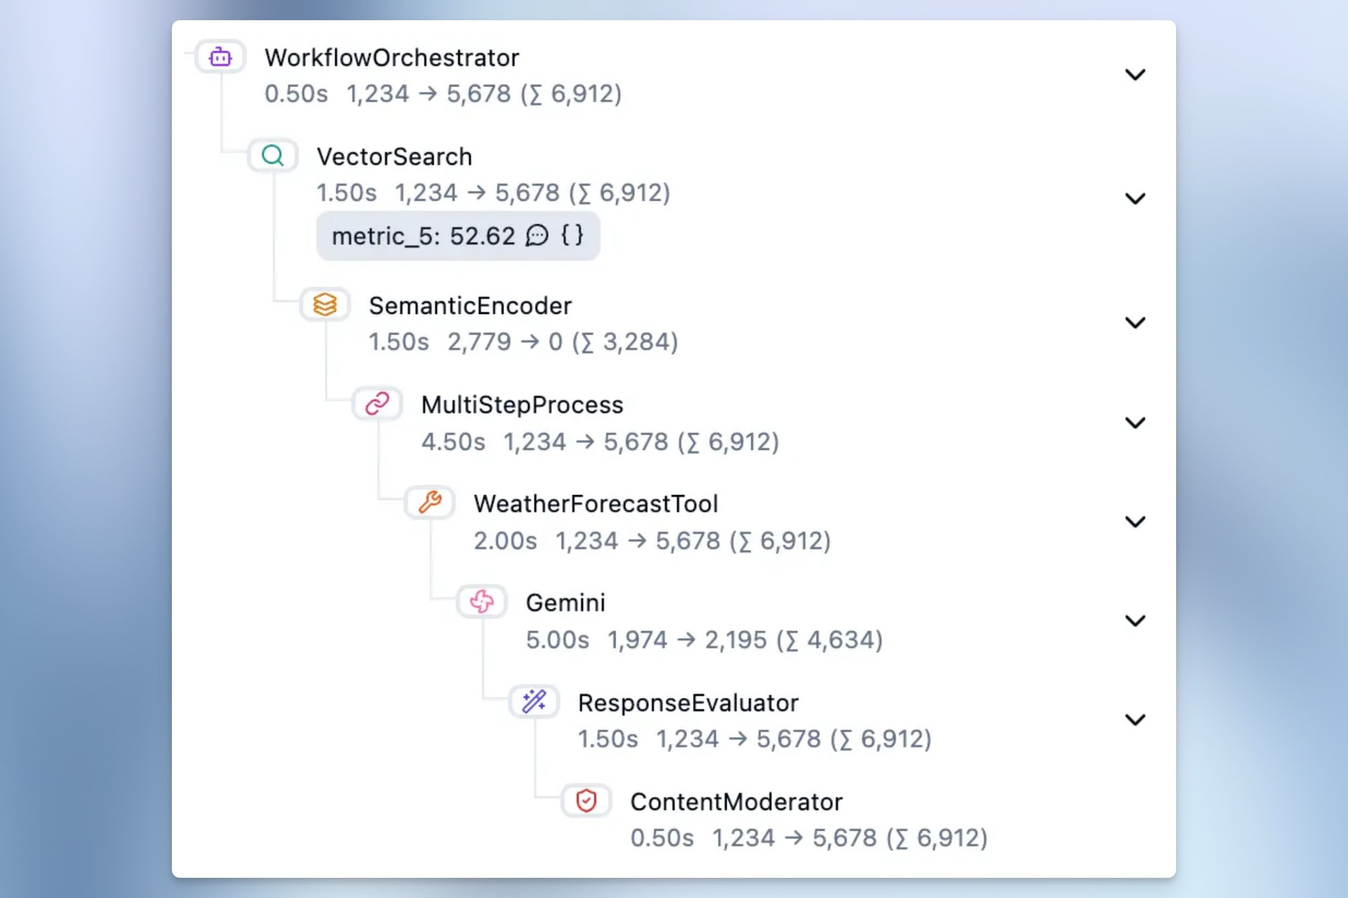Expand the Gemini span chevron

tap(1135, 620)
